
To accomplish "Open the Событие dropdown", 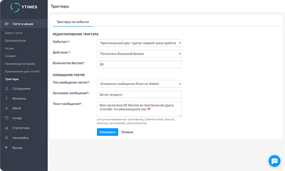I will tap(139, 42).
